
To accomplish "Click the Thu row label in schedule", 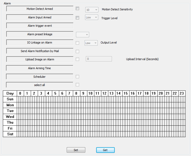I will pyautogui.click(x=10, y=123).
